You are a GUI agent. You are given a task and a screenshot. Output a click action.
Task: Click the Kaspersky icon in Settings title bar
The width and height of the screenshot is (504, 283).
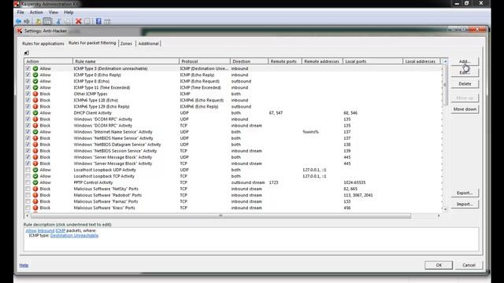click(20, 31)
